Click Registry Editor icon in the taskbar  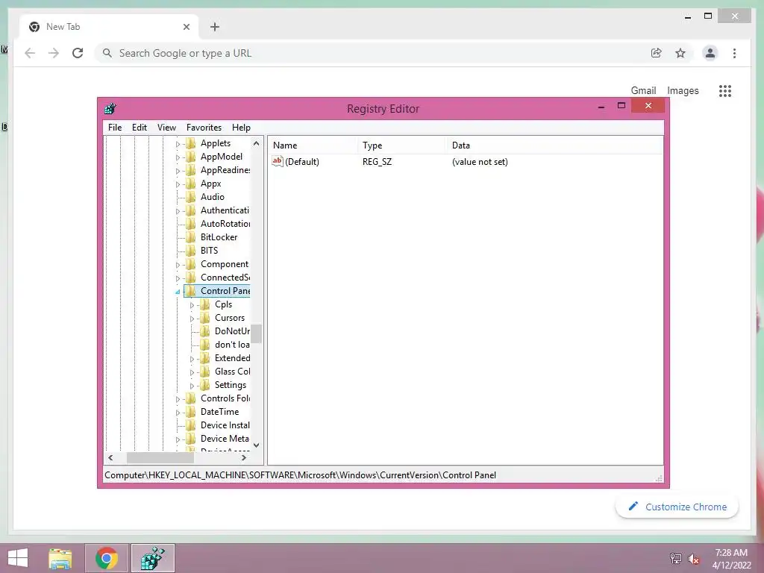(153, 558)
